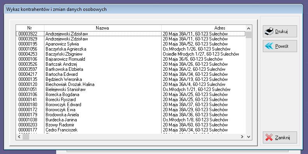Click number cell 00000106

(x=28, y=59)
